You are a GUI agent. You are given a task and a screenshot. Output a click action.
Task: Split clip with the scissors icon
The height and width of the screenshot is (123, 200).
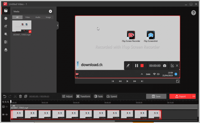(x=15, y=97)
